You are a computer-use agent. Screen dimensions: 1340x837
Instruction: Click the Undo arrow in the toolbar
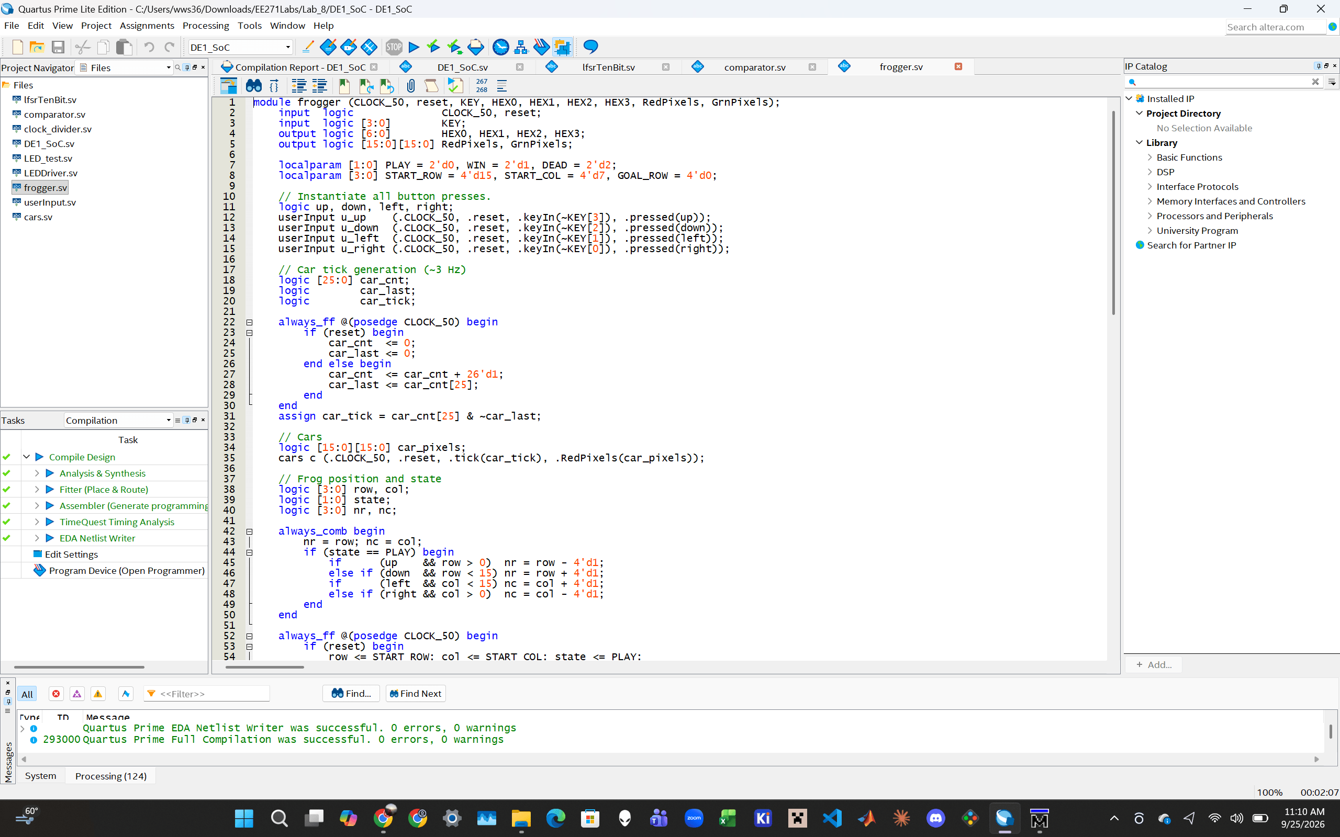click(x=149, y=47)
